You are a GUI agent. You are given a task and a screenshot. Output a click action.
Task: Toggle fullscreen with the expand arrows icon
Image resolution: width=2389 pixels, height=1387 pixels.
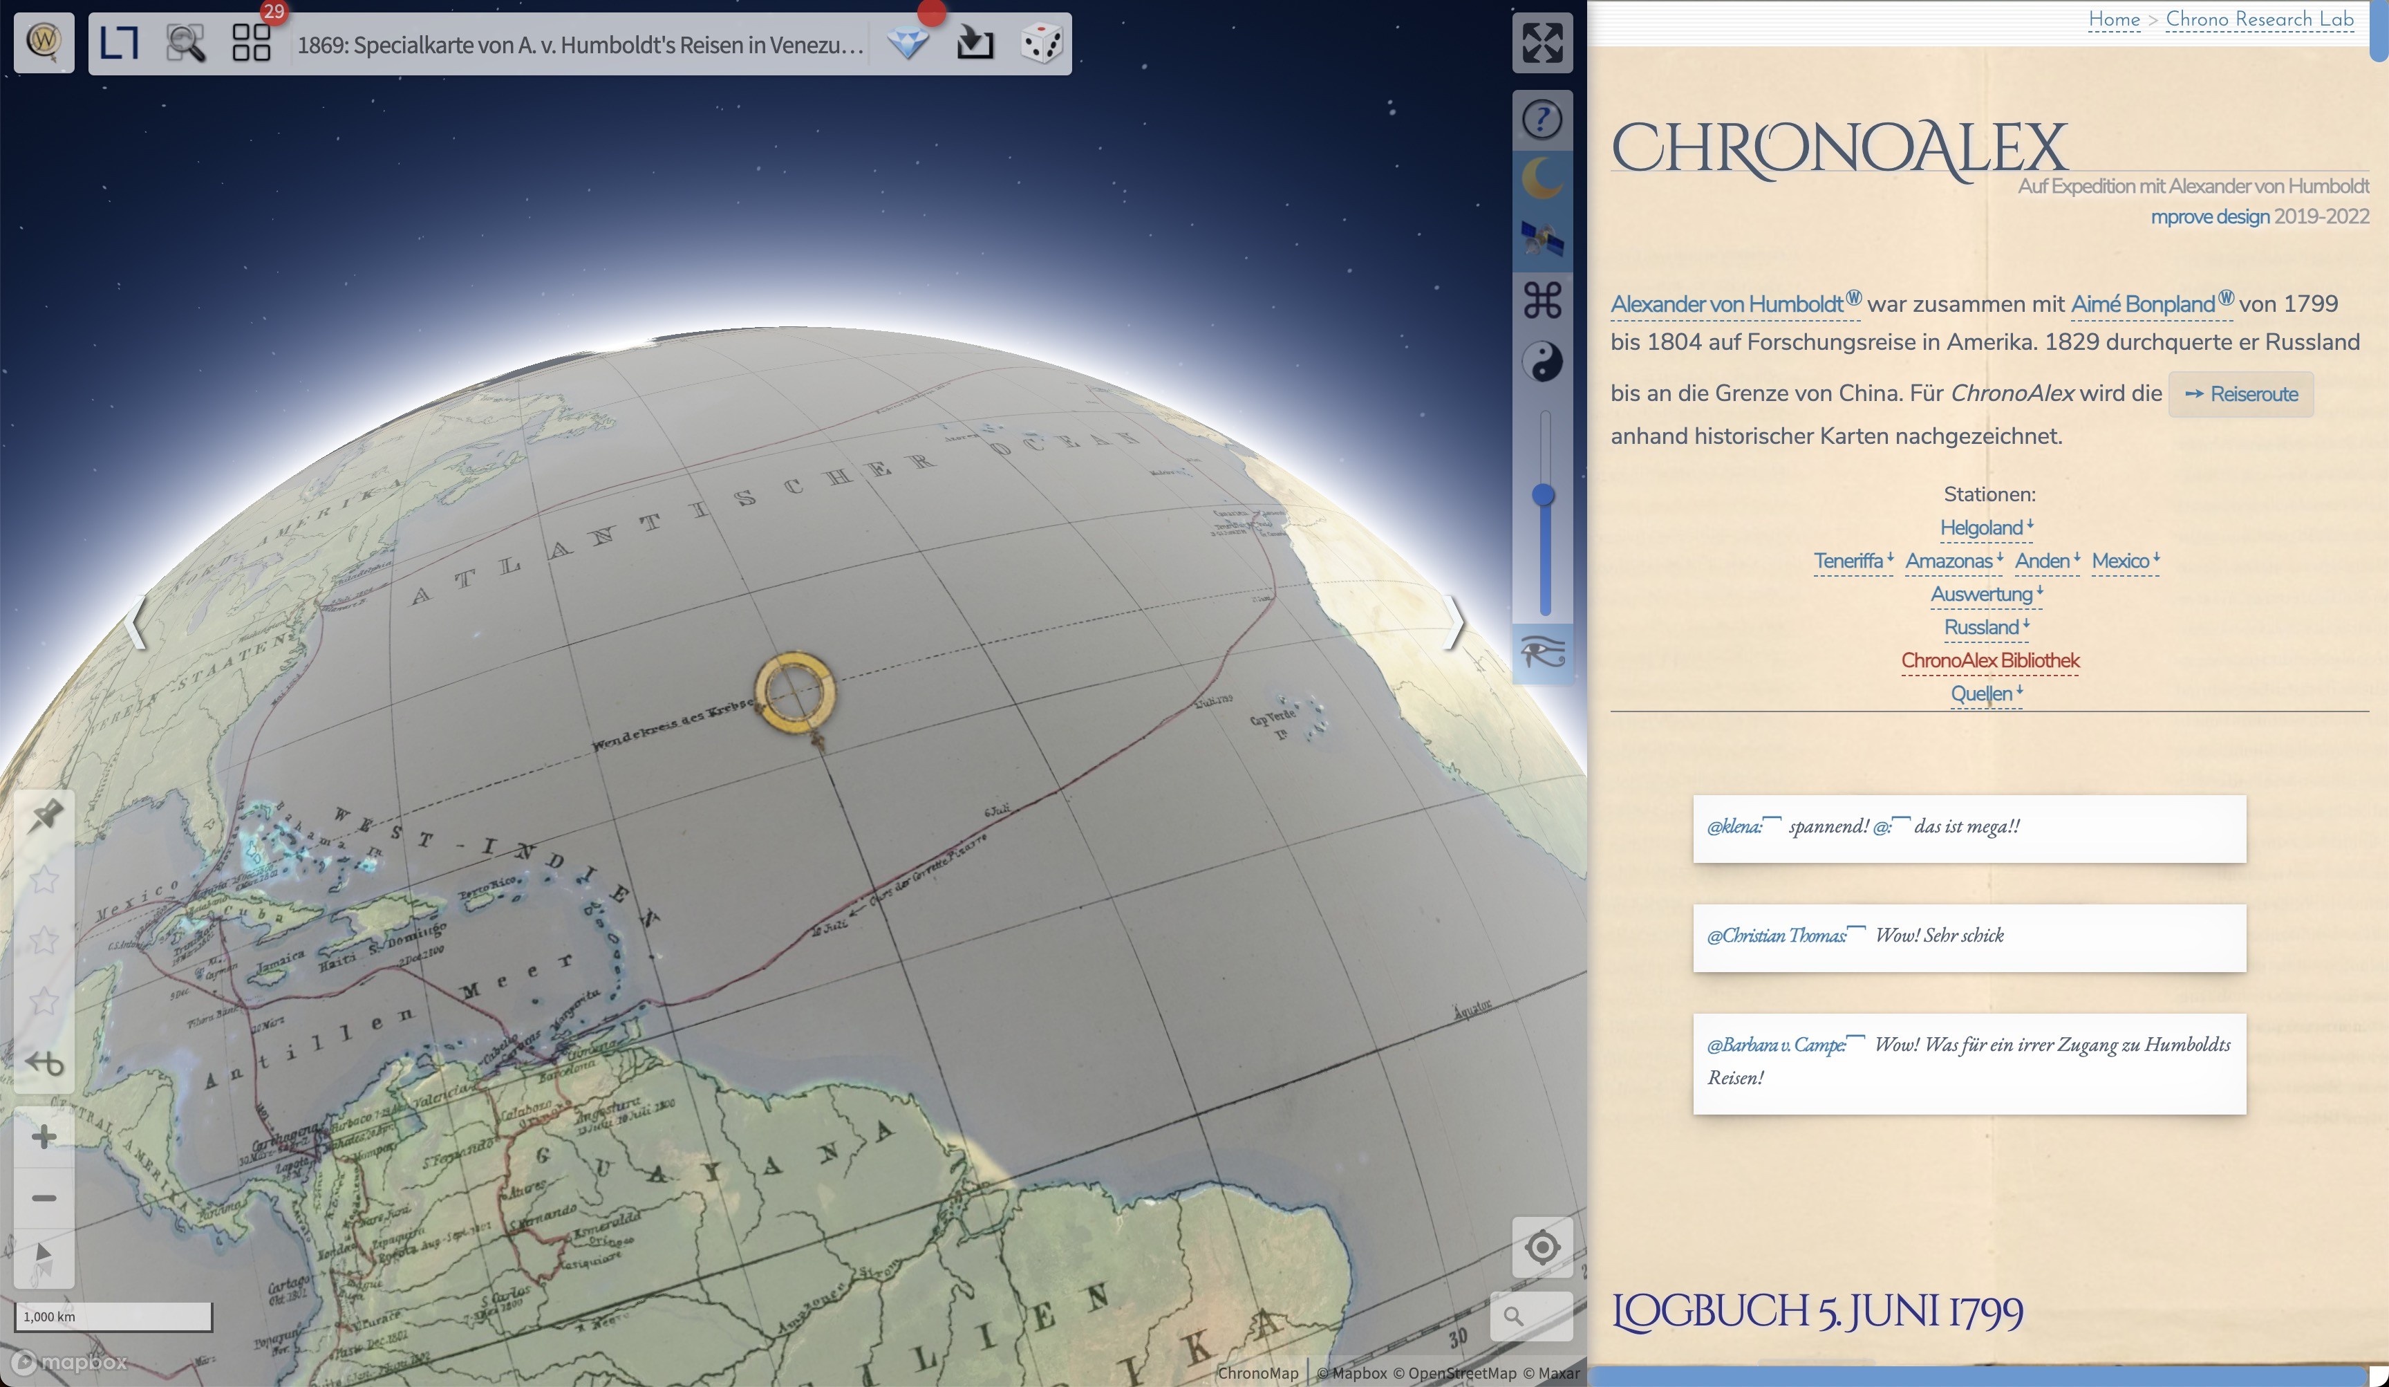click(1542, 43)
